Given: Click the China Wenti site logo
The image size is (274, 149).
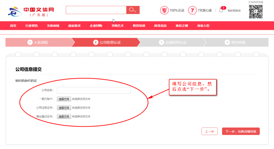Looking at the screenshot, I should (x=31, y=12).
